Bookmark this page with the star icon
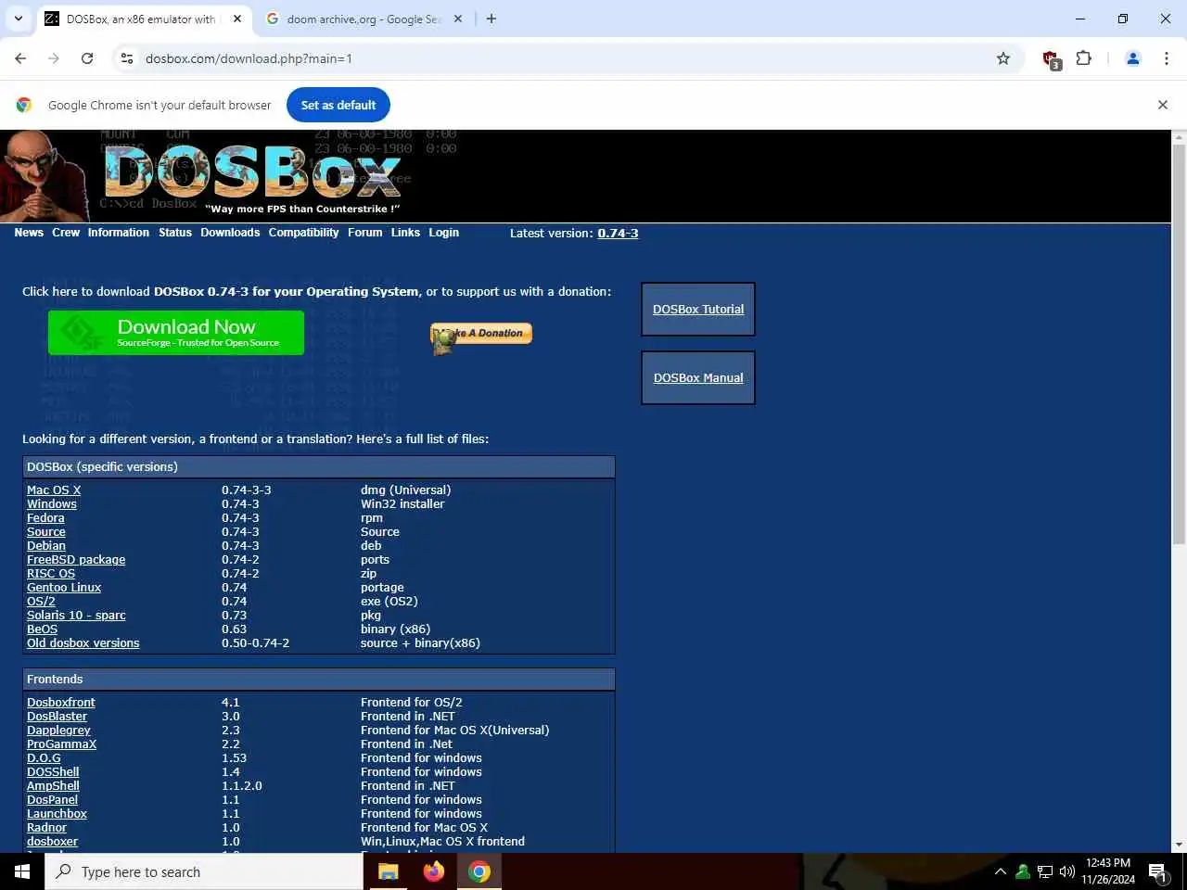Viewport: 1187px width, 890px height. tap(1003, 58)
